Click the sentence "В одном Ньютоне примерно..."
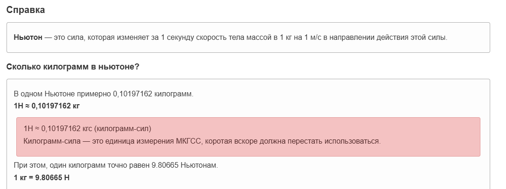The image size is (506, 189). click(x=104, y=94)
